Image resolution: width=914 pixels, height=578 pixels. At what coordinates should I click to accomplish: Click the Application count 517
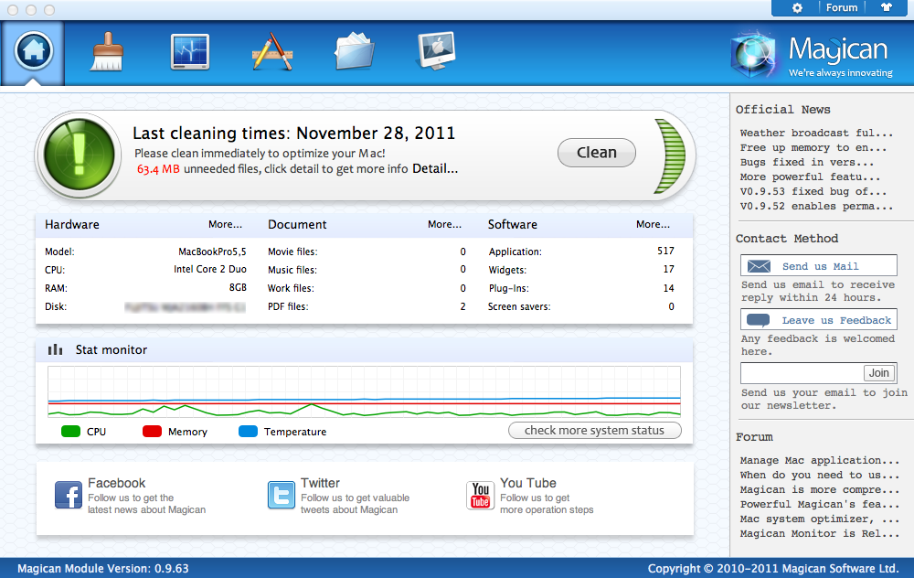(x=665, y=251)
